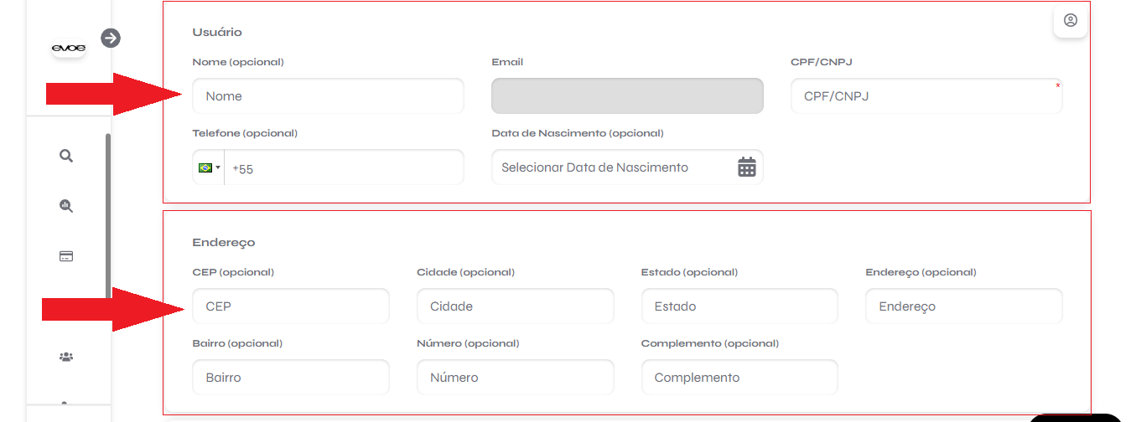
Task: Click the Número input field
Action: click(x=516, y=378)
